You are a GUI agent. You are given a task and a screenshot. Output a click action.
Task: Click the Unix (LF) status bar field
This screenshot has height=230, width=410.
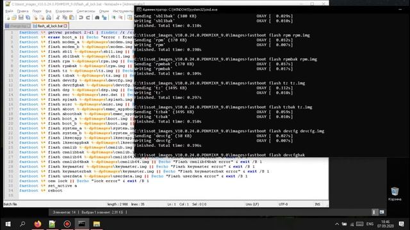pos(252,204)
